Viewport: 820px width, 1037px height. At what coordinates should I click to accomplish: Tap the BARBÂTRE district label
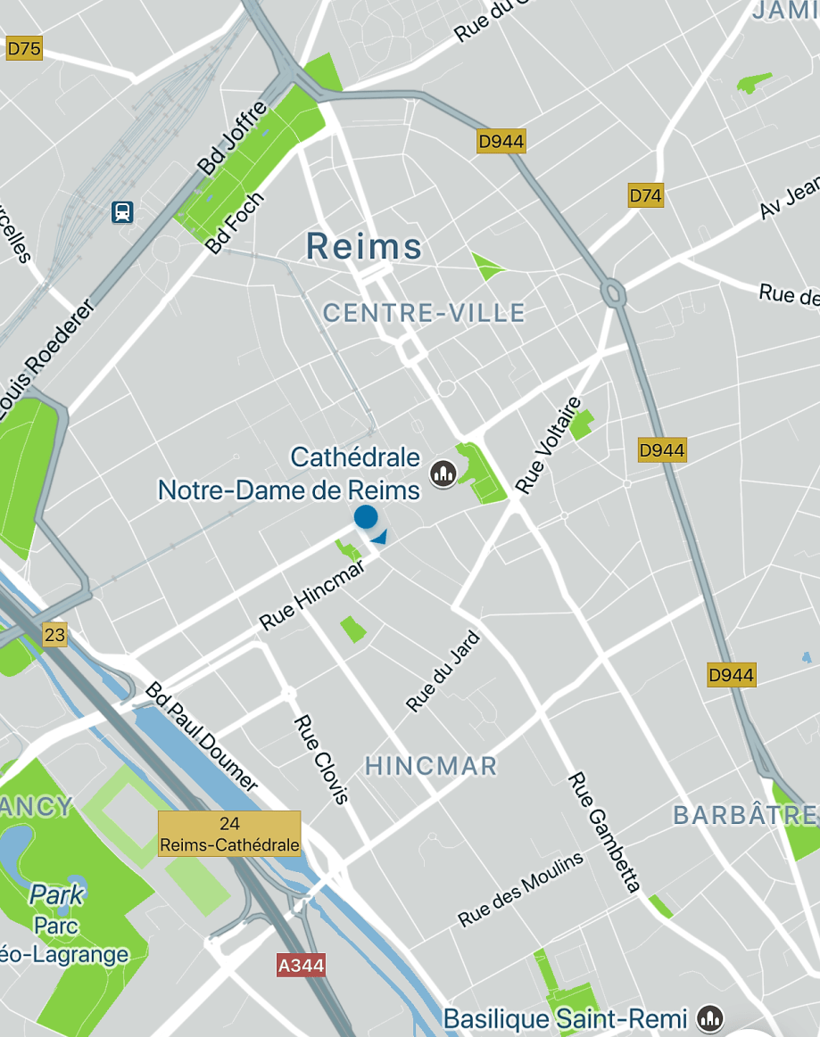click(746, 816)
